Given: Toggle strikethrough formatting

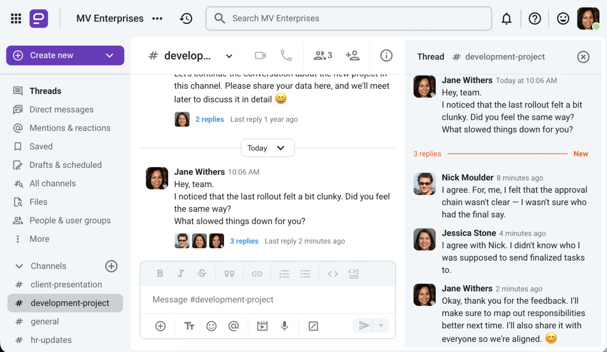Looking at the screenshot, I should point(202,273).
